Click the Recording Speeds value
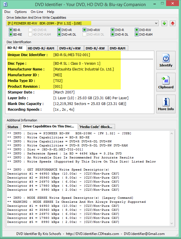Viewport: 181px width, 239px height. [x=64, y=110]
